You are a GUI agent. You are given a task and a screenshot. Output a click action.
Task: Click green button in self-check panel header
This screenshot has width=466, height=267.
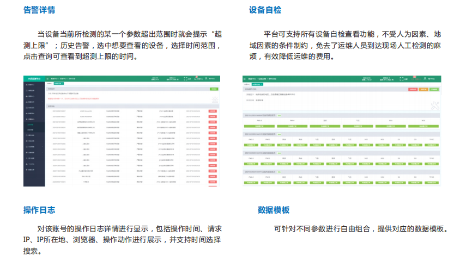pyautogui.click(x=434, y=89)
